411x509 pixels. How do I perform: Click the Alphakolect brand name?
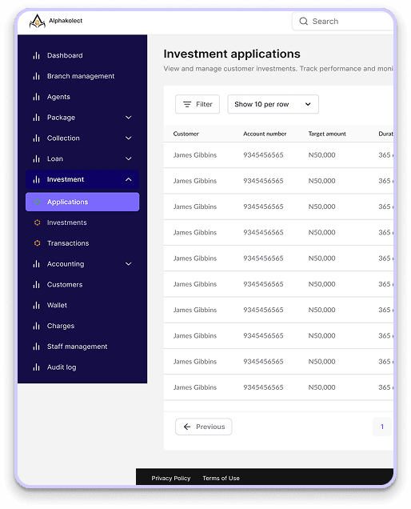pyautogui.click(x=66, y=21)
